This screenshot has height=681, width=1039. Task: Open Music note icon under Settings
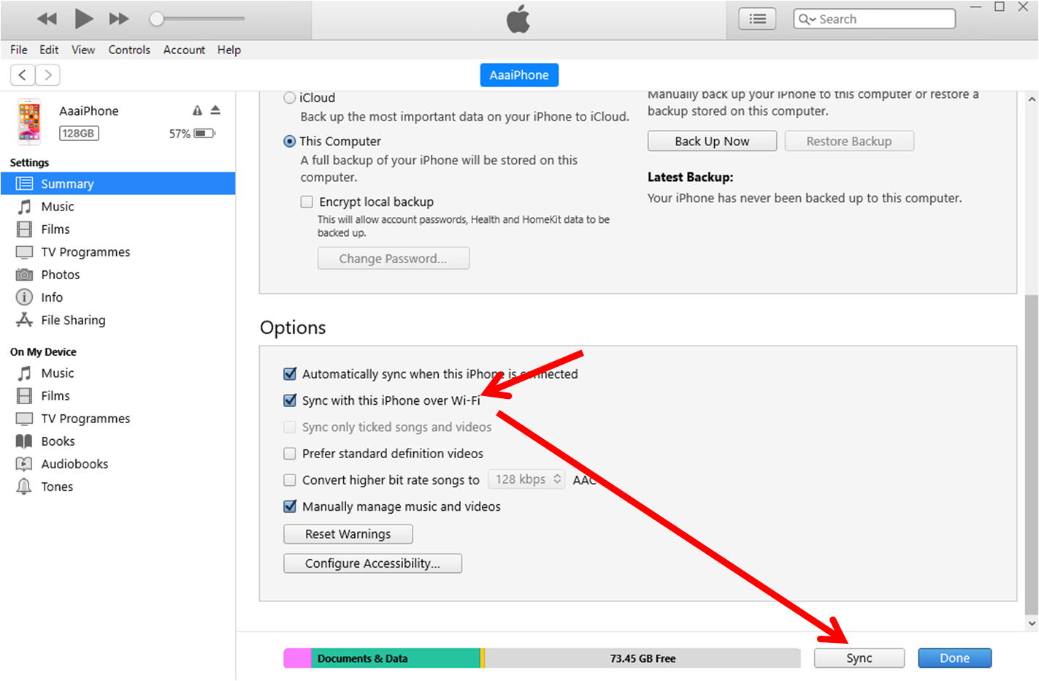tap(25, 207)
